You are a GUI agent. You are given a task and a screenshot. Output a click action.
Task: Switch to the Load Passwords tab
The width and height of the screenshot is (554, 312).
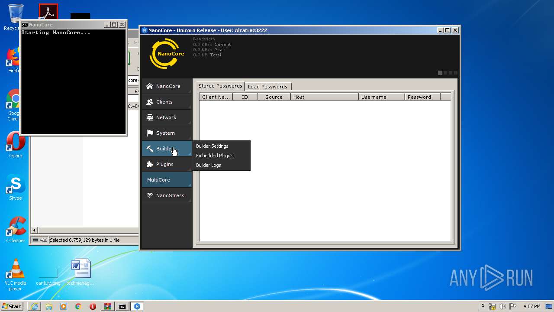click(x=267, y=87)
